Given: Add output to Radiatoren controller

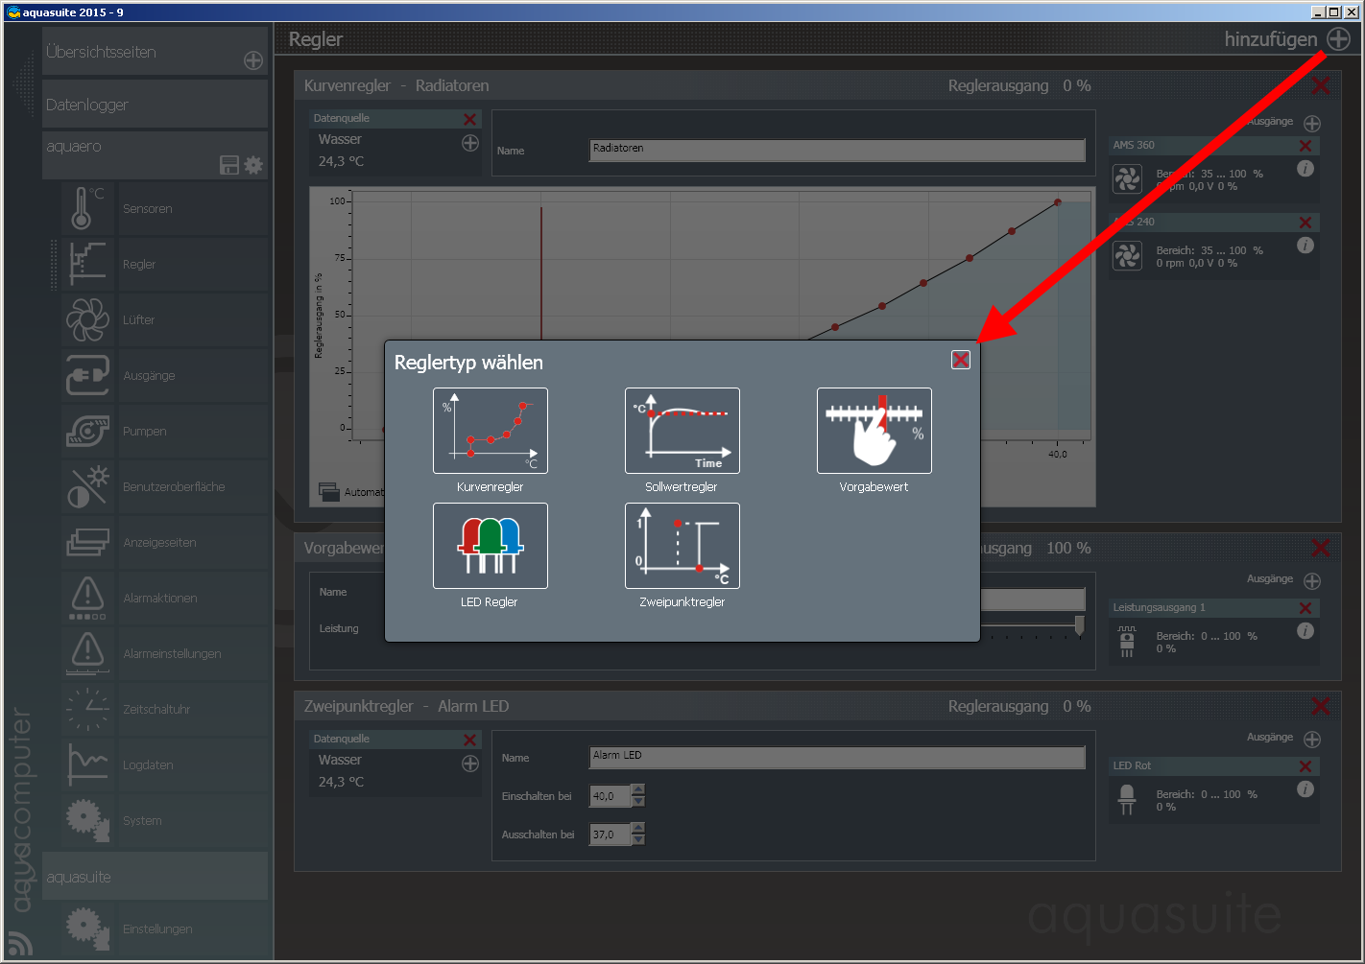Looking at the screenshot, I should pos(1312,124).
